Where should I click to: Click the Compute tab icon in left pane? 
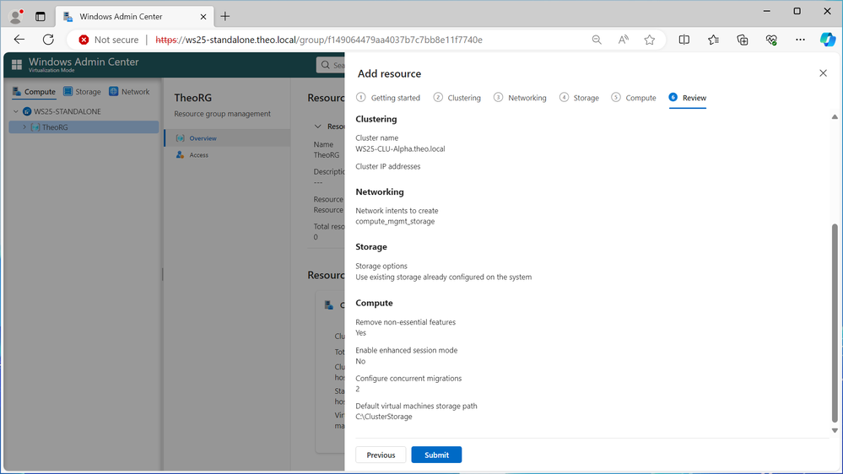pyautogui.click(x=17, y=91)
